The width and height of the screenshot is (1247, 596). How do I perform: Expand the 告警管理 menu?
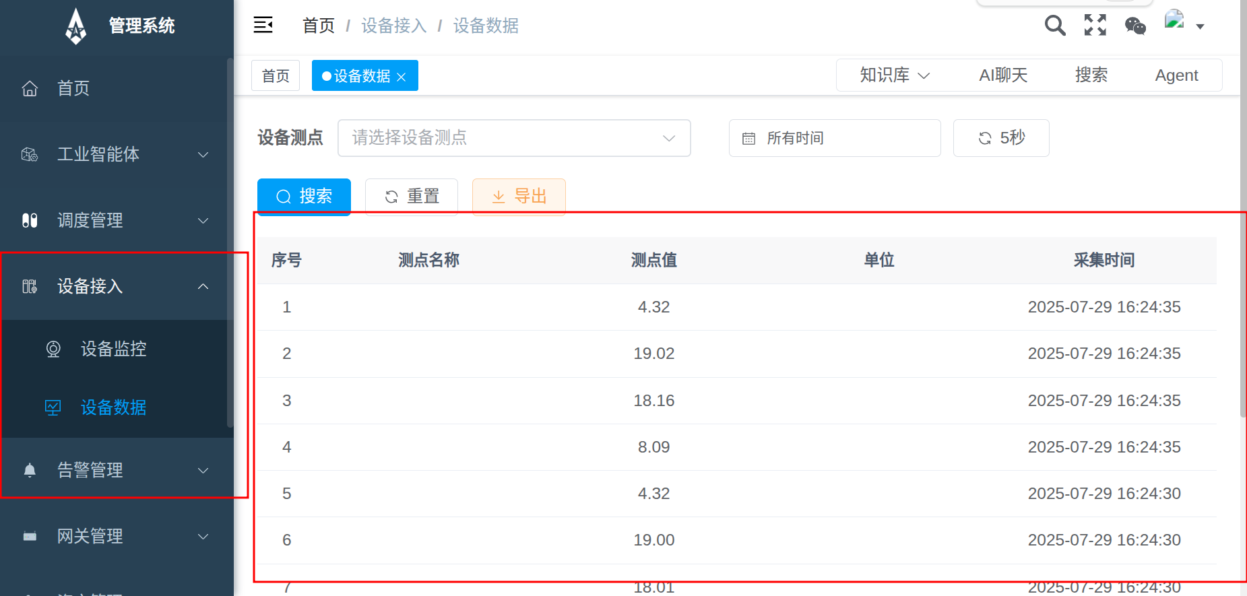(x=116, y=470)
